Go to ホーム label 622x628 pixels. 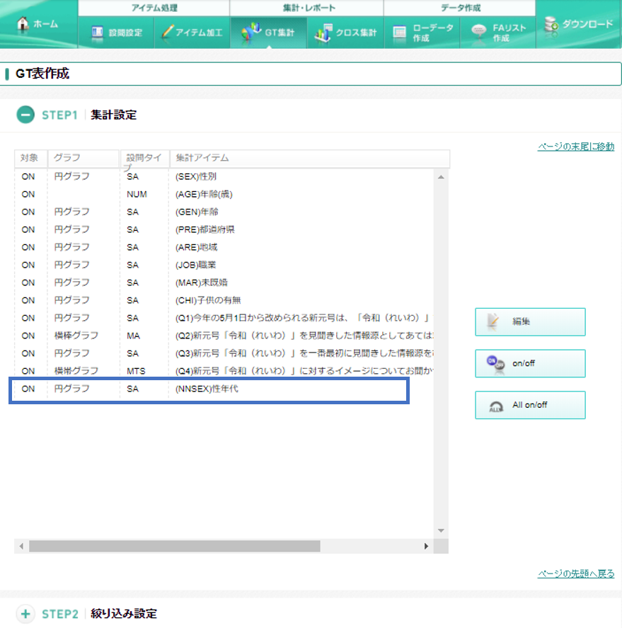(x=45, y=24)
